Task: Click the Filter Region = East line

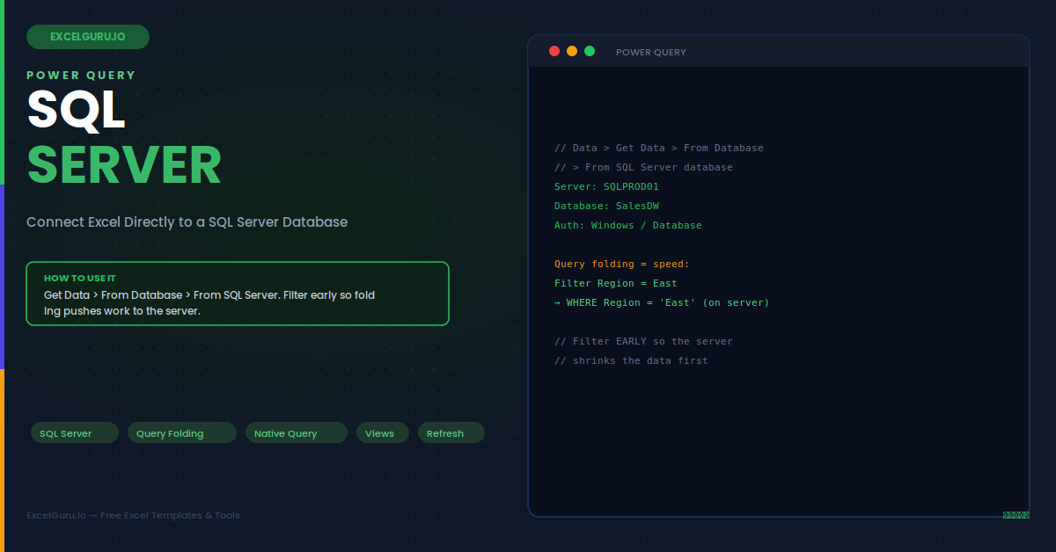Action: click(x=616, y=283)
